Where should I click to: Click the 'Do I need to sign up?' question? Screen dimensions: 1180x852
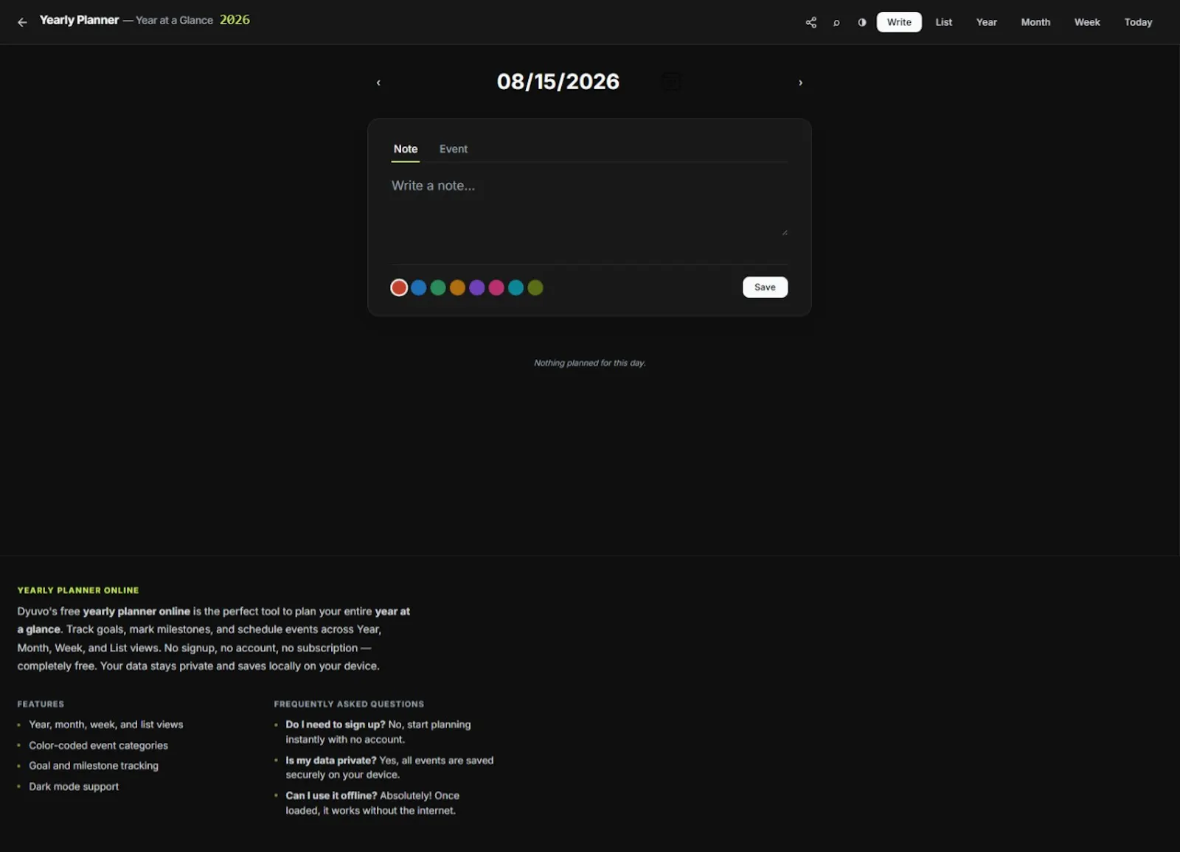[336, 724]
